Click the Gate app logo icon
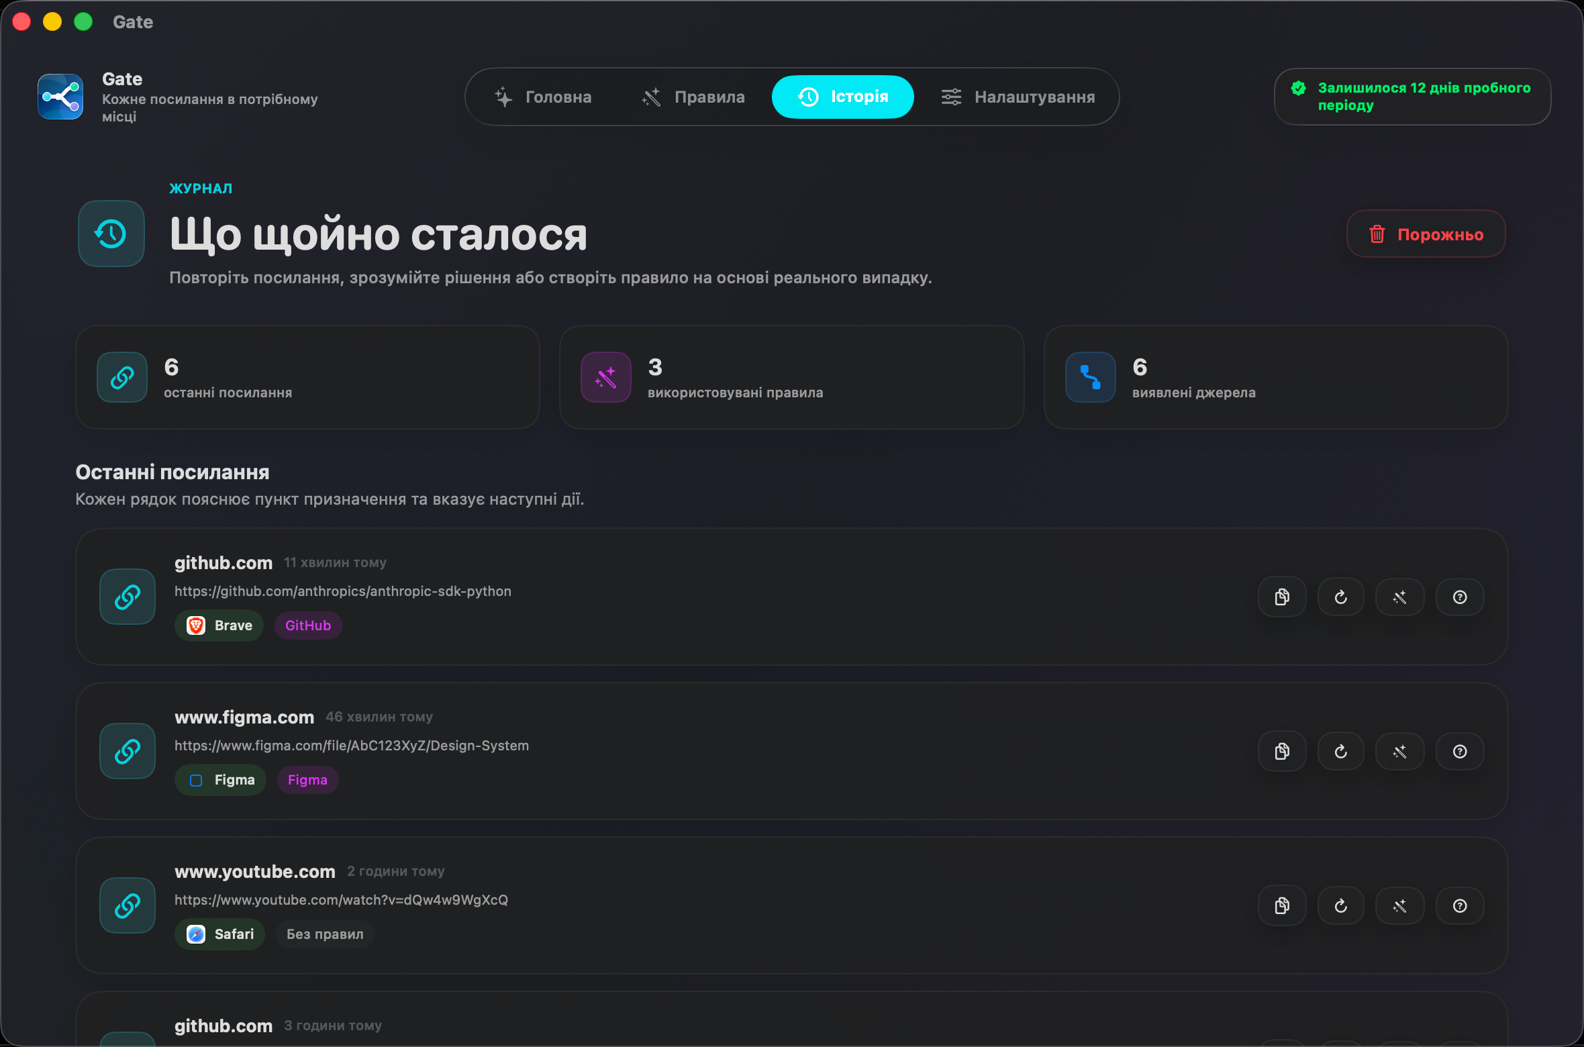The image size is (1584, 1047). coord(60,97)
